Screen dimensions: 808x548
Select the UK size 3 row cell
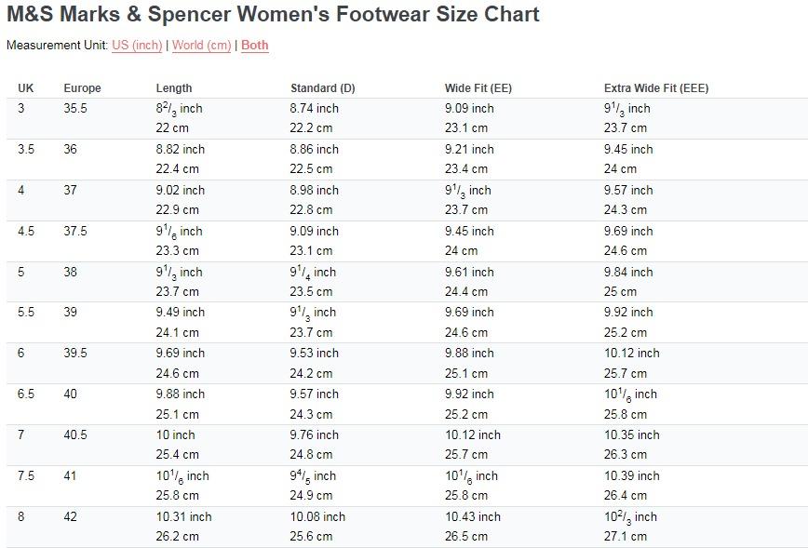pos(21,108)
